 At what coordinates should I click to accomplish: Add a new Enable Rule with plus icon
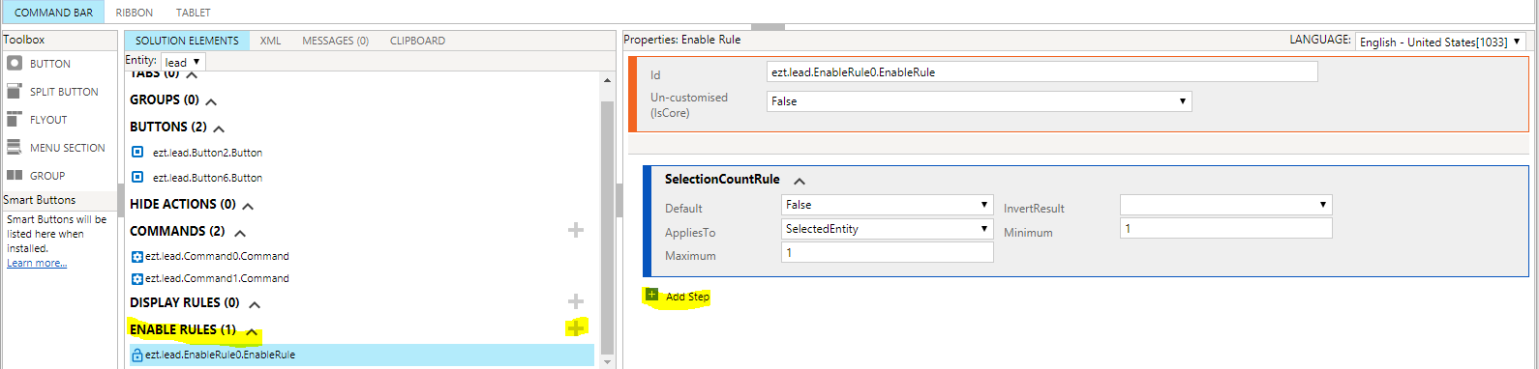click(576, 328)
